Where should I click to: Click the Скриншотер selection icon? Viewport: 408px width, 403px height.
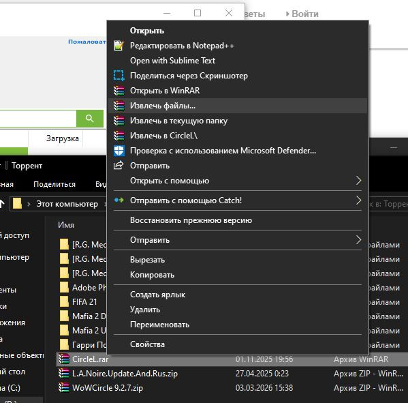click(119, 76)
